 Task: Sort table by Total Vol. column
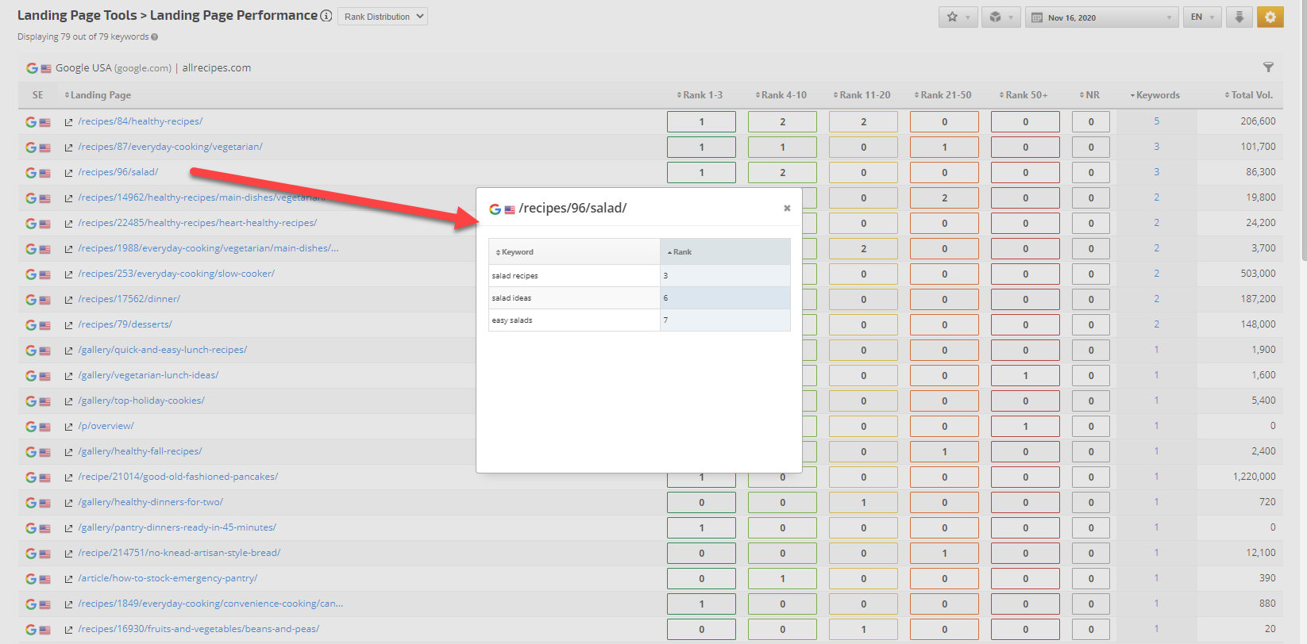(x=1250, y=95)
